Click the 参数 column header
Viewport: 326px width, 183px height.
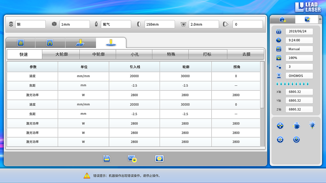point(32,67)
